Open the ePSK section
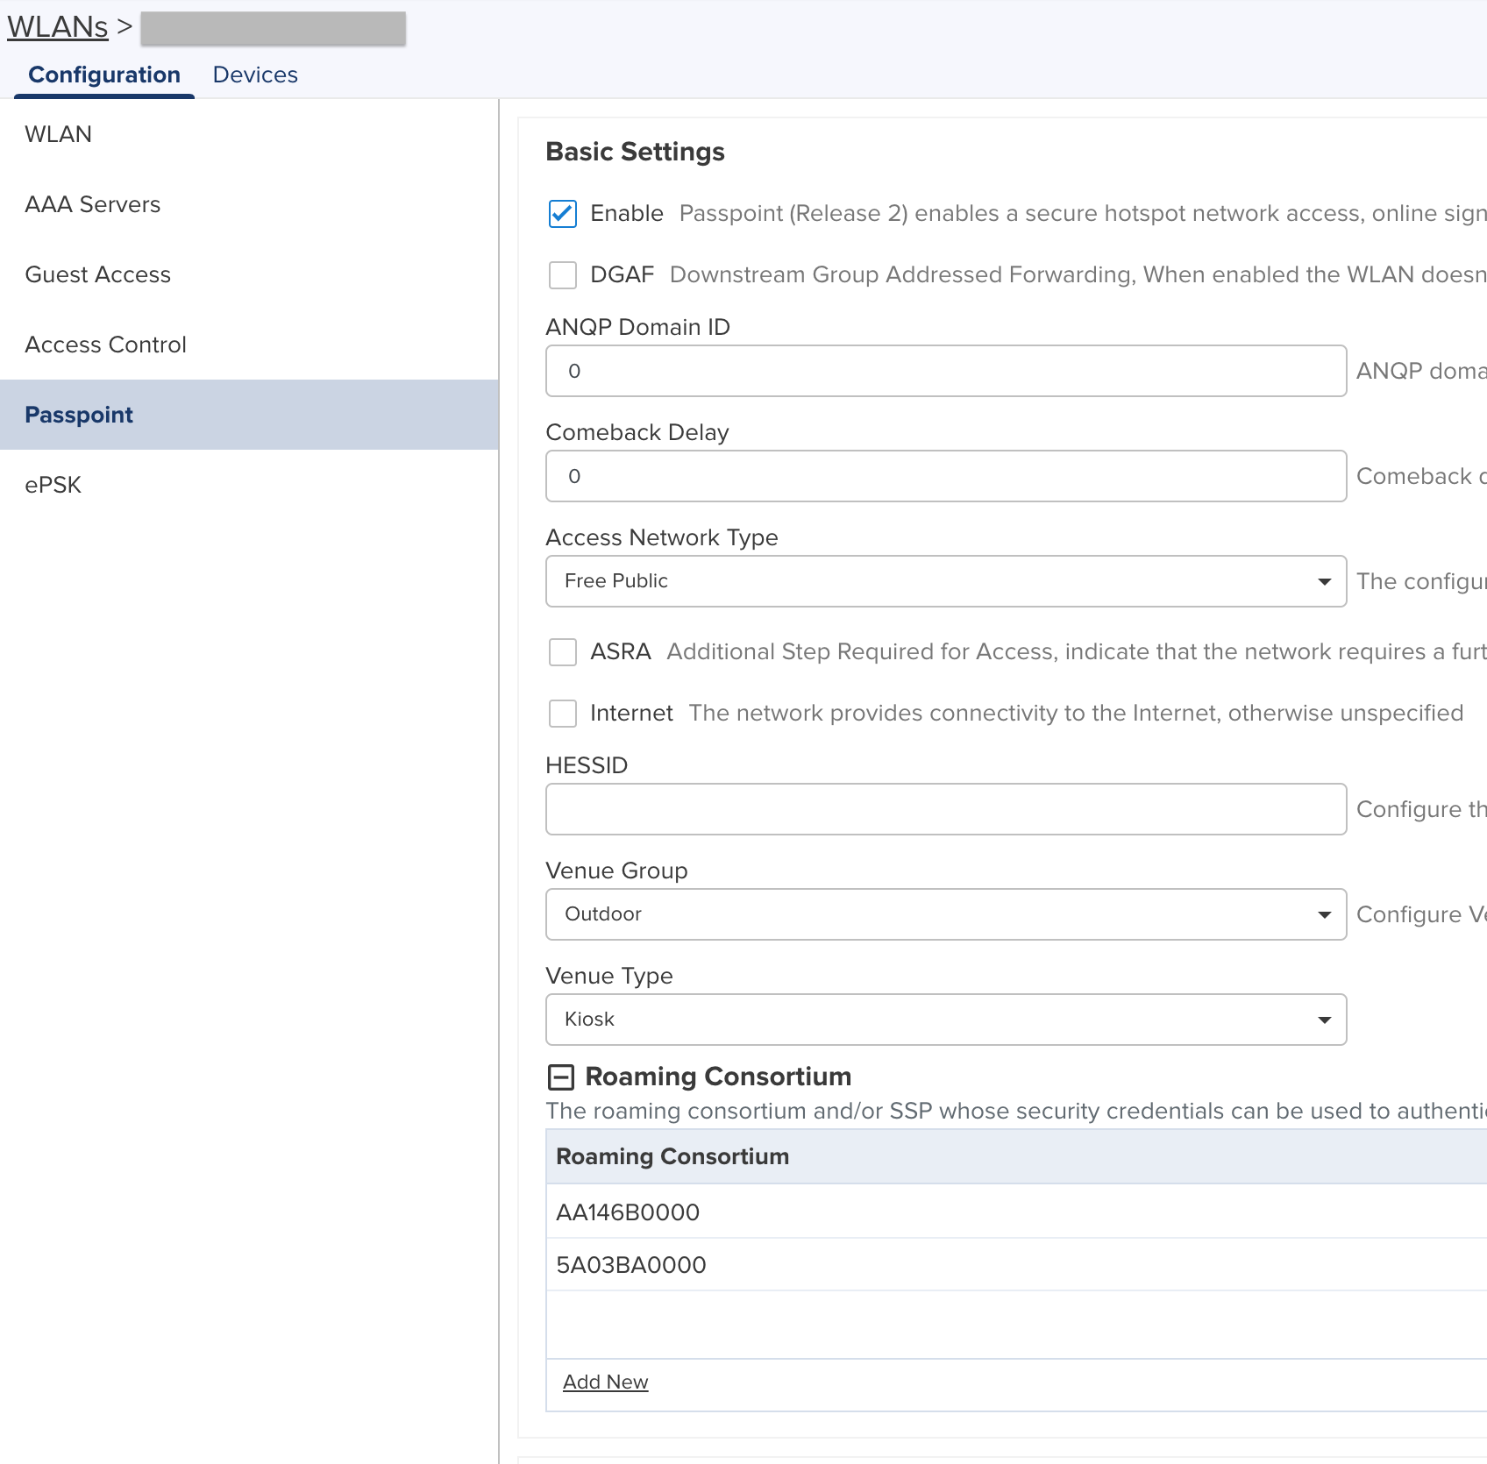1487x1464 pixels. click(249, 485)
